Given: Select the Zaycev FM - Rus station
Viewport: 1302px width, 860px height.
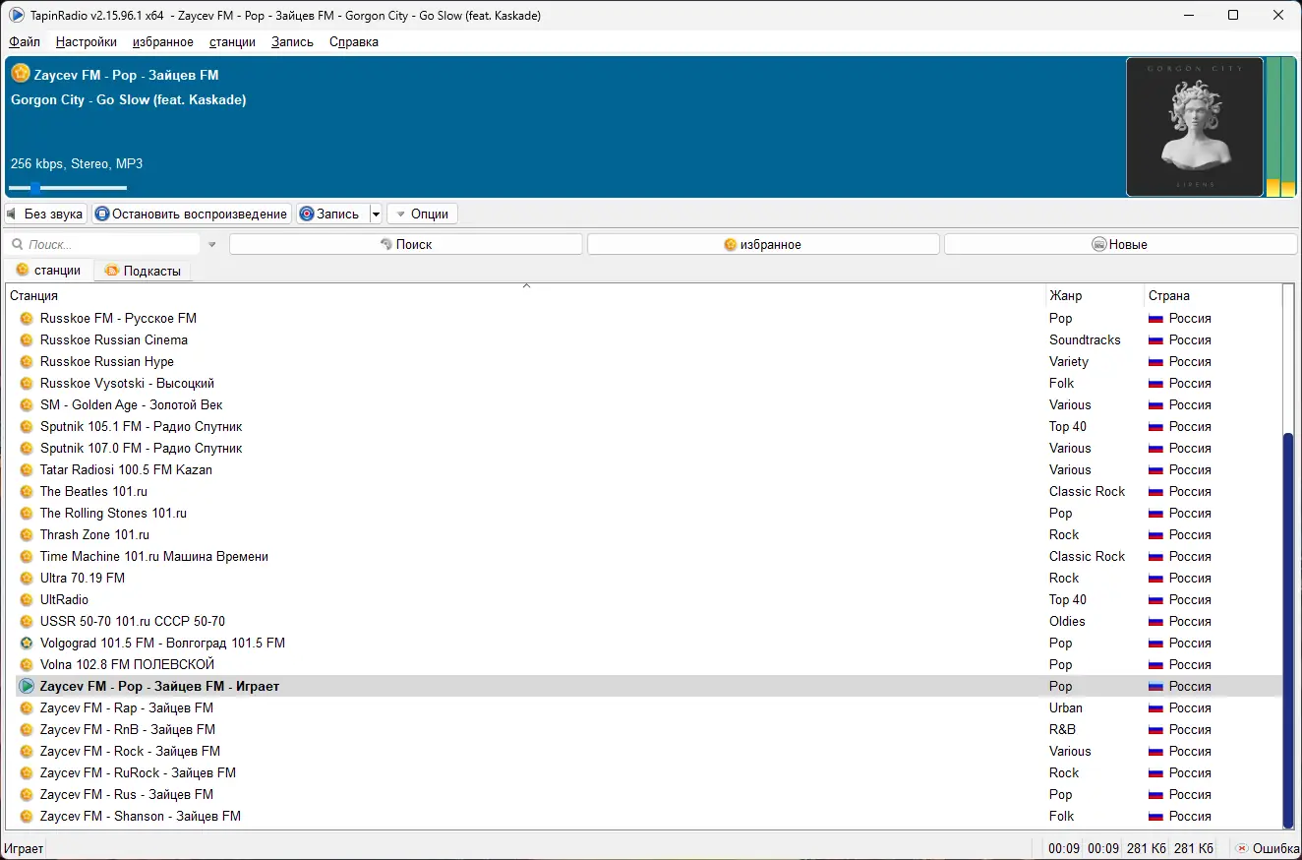Looking at the screenshot, I should (127, 795).
